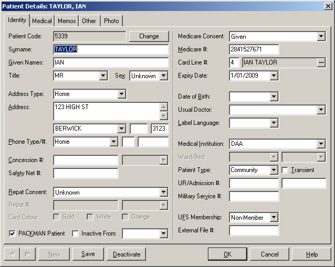Expand the Title dropdown showing MR
Image resolution: width=335 pixels, height=267 pixels.
point(103,76)
